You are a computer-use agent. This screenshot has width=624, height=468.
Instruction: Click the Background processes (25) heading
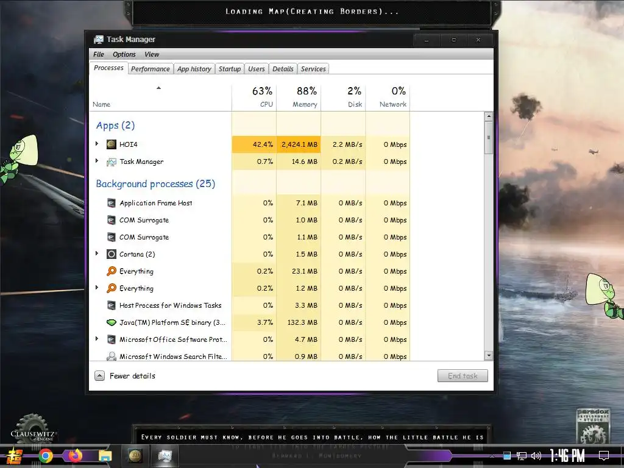point(155,184)
